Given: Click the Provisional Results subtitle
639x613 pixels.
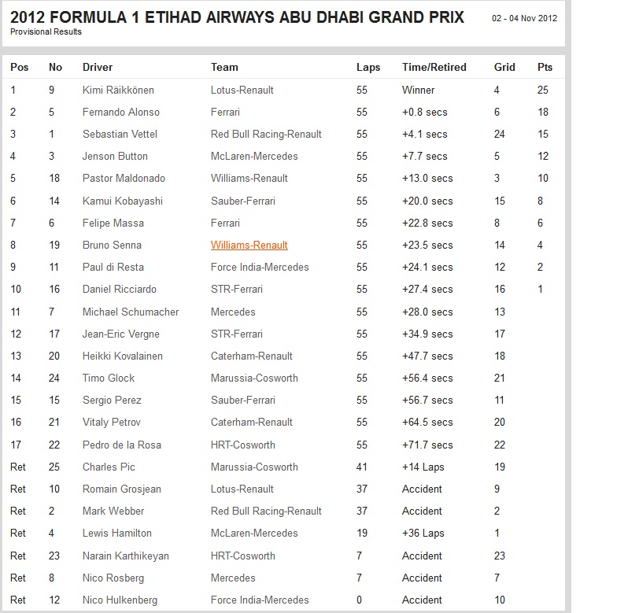Looking at the screenshot, I should click(46, 32).
